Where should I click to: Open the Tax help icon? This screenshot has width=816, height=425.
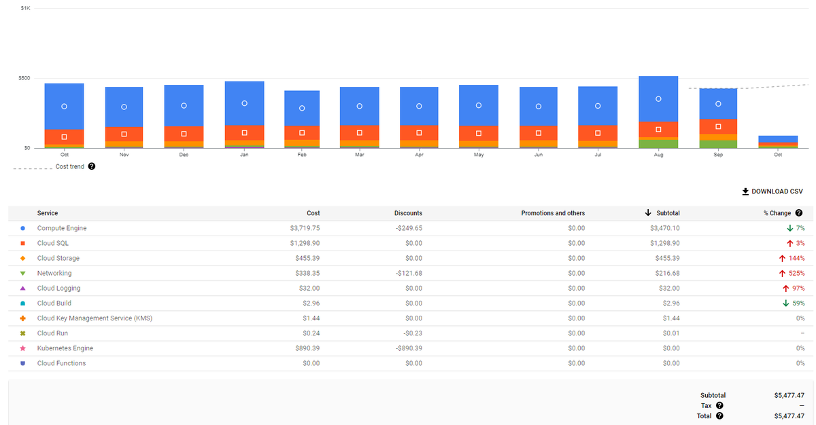(x=719, y=405)
